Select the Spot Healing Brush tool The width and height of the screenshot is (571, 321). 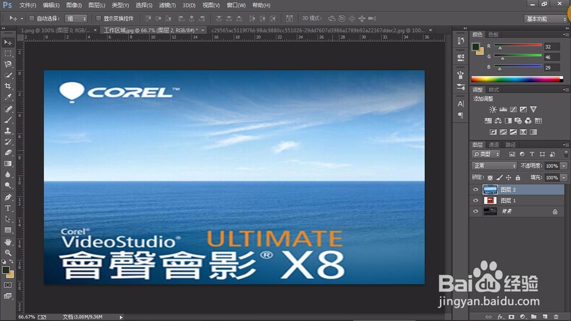pyautogui.click(x=7, y=109)
